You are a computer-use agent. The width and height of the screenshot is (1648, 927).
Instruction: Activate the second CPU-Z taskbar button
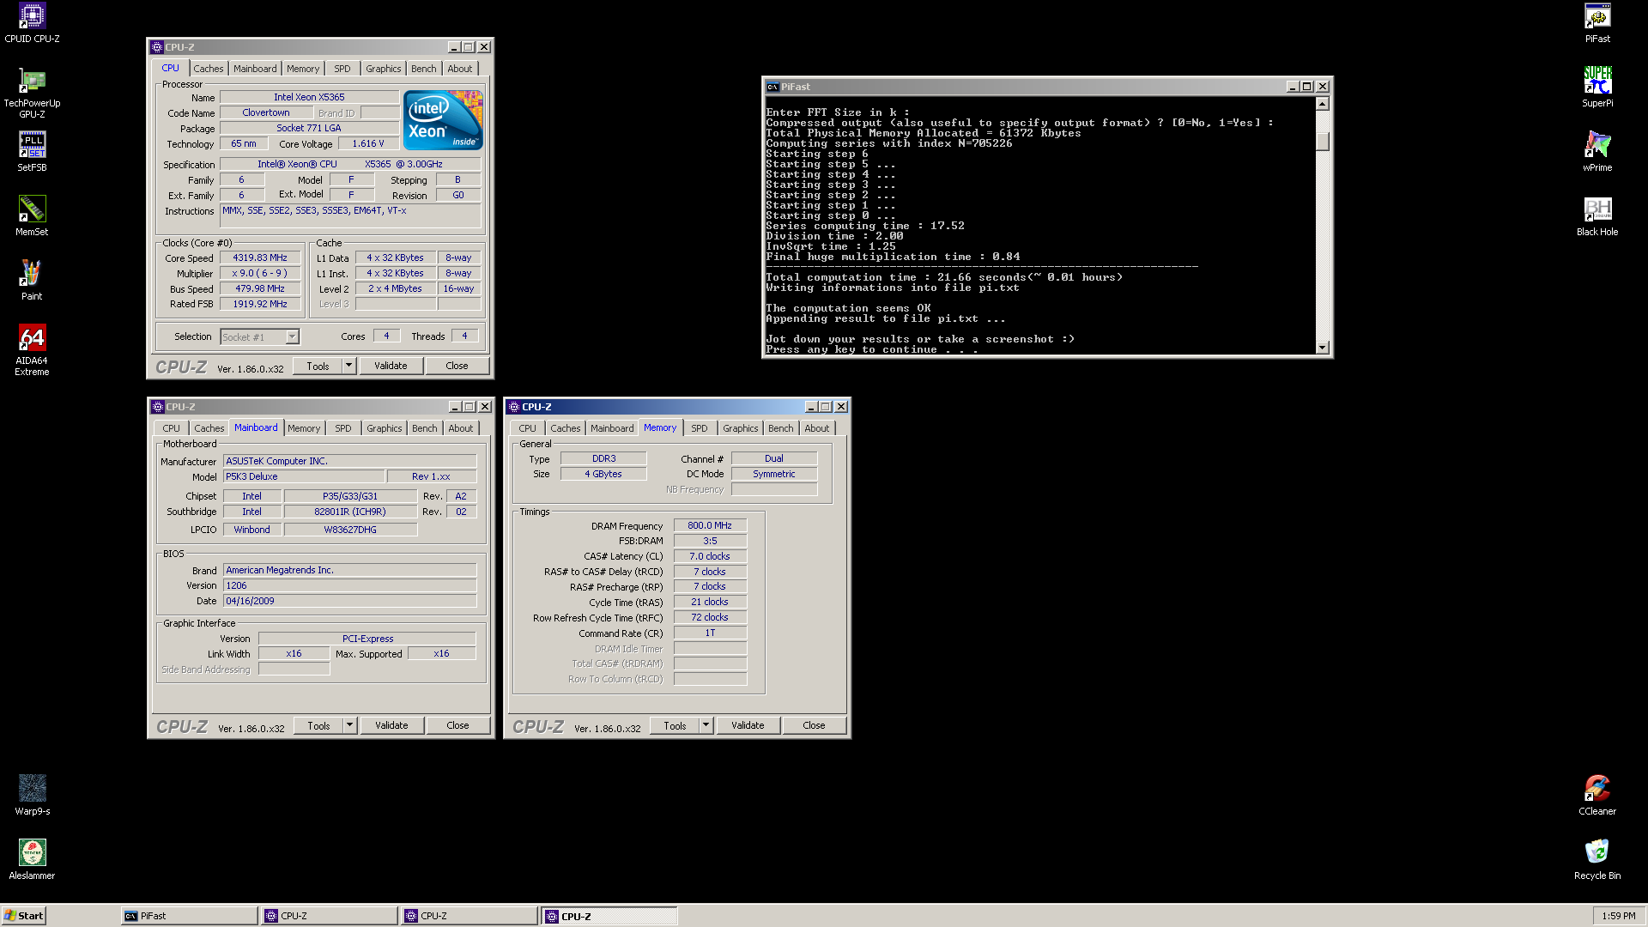[470, 916]
